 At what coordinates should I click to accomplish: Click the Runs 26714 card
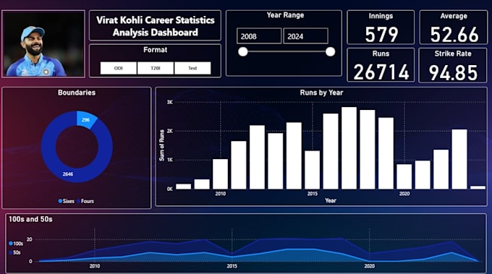(x=381, y=65)
